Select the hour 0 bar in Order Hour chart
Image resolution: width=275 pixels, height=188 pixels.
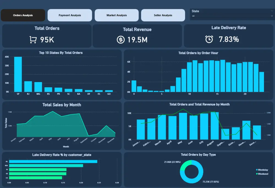(134, 86)
